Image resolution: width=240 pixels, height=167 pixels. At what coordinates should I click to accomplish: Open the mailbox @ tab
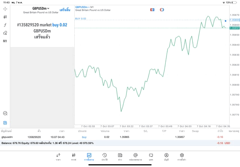(135, 157)
